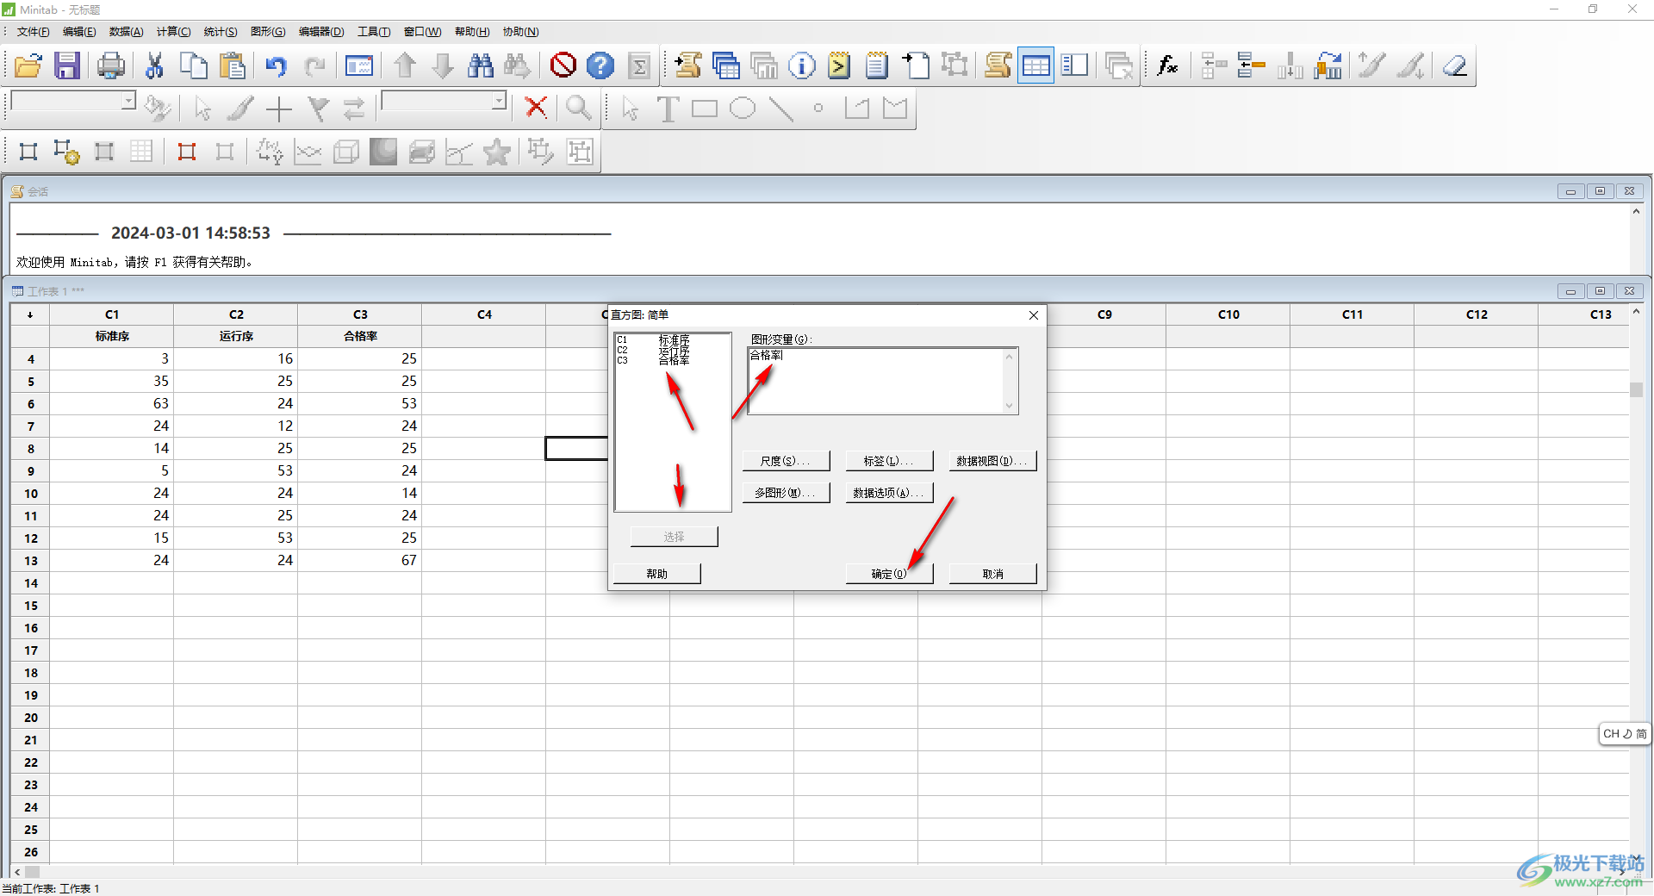Open 标签(L)... options
This screenshot has height=896, width=1654.
[889, 461]
